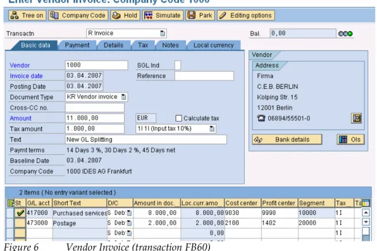Click the G/L acct column header

(39, 203)
